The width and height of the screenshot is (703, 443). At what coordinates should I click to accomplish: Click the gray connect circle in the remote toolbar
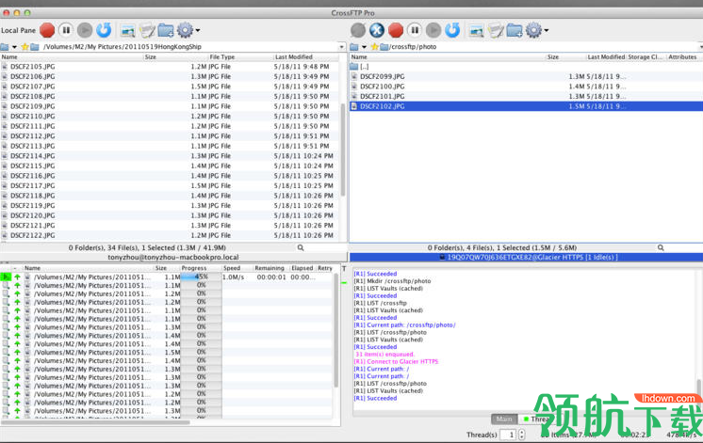pos(358,30)
